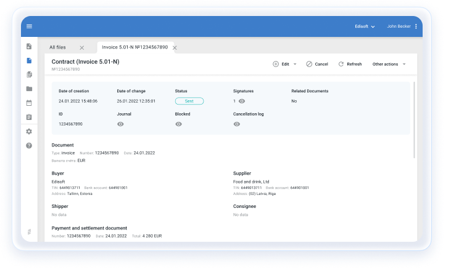This screenshot has height=275, width=451.
Task: Open the clipboard report sidebar icon
Action: click(29, 117)
